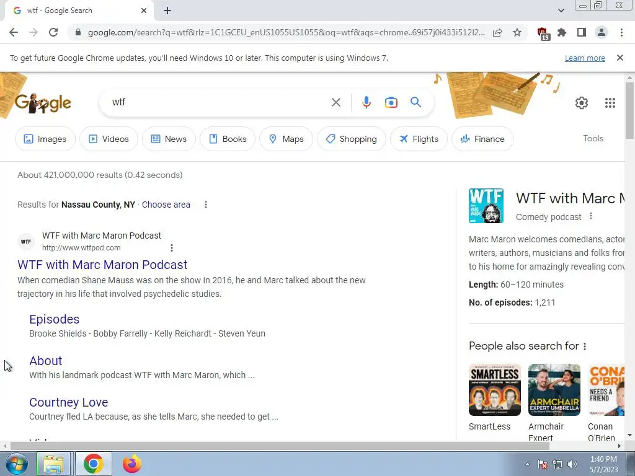Select the SmartLess podcast thumbnail
635x476 pixels.
[494, 390]
